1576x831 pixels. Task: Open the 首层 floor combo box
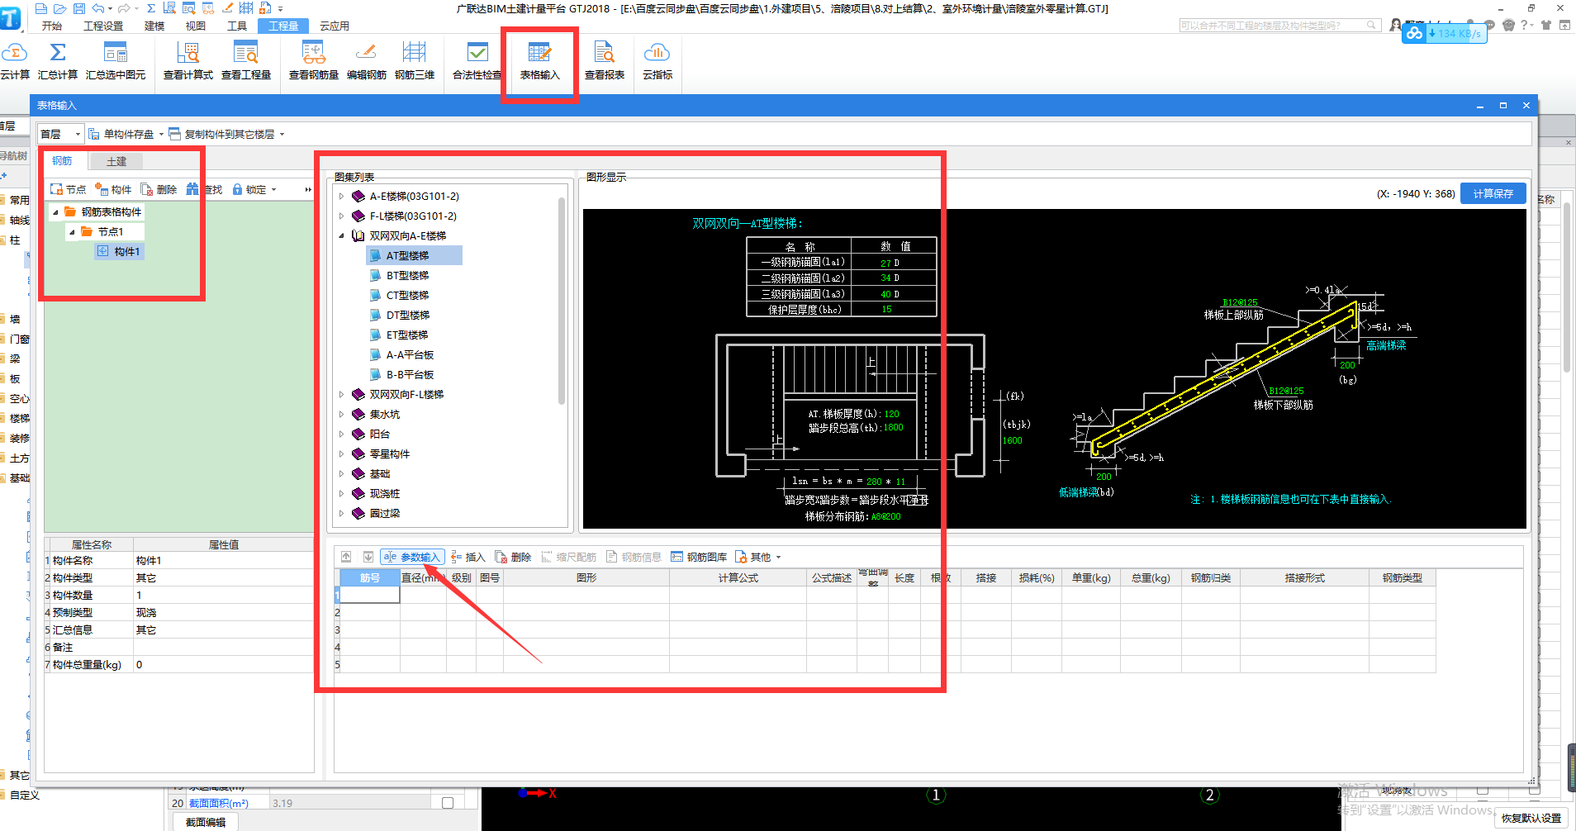pyautogui.click(x=61, y=134)
